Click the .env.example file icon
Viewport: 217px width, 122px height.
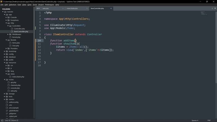pyautogui.click(x=7, y=108)
